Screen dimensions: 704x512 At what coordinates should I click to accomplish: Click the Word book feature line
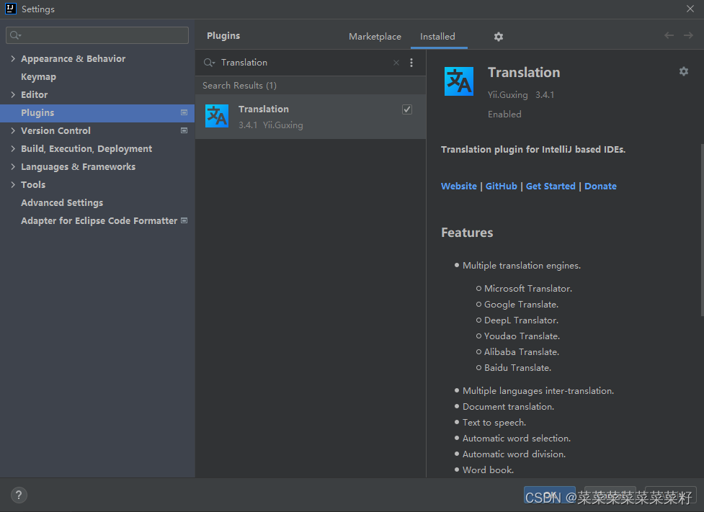[x=488, y=470]
